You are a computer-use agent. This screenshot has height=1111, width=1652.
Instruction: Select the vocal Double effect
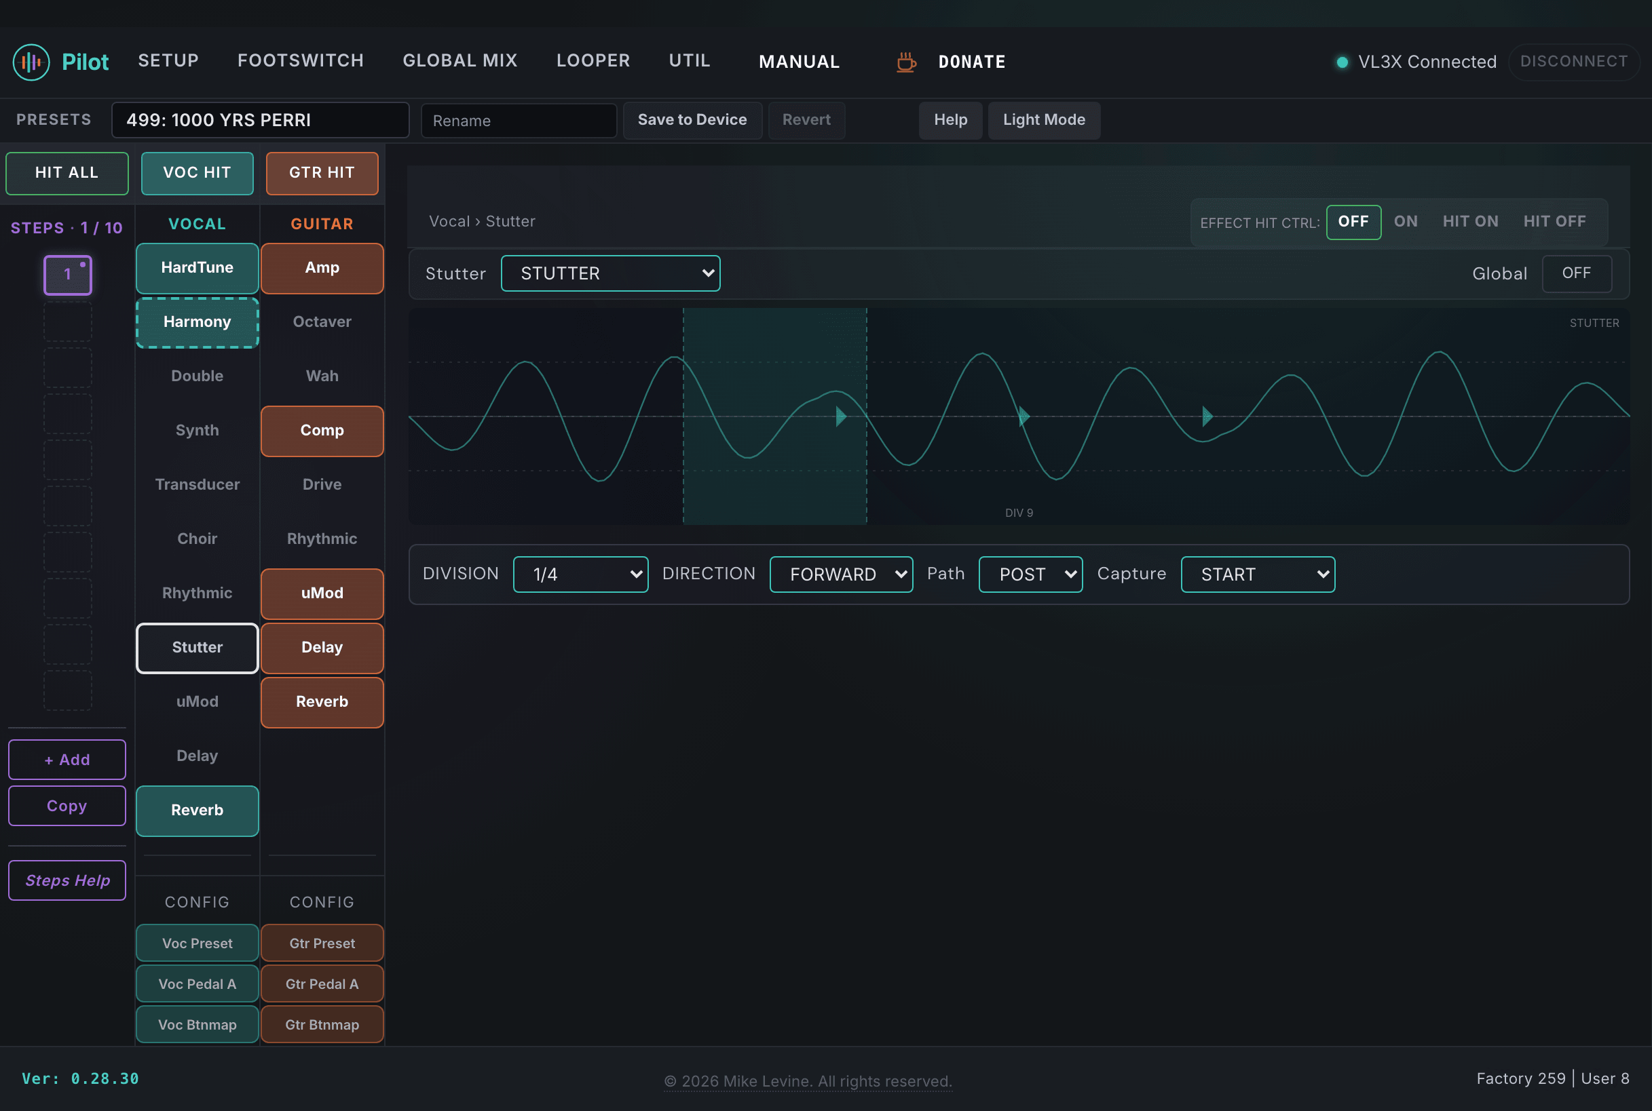coord(197,377)
